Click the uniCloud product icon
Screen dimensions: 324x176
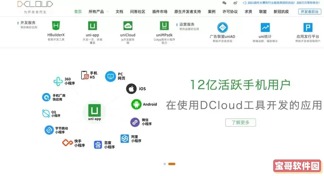point(128,26)
